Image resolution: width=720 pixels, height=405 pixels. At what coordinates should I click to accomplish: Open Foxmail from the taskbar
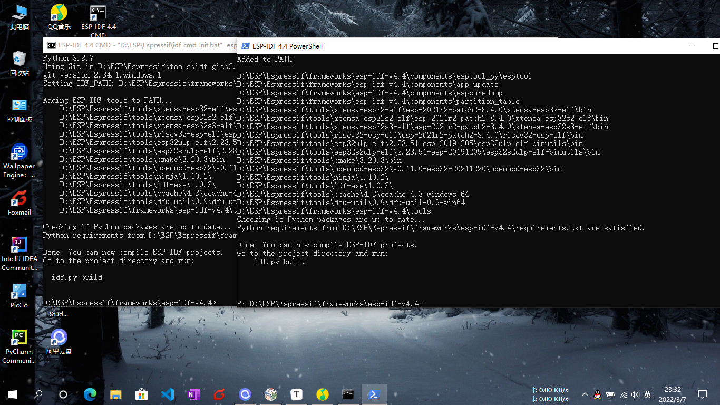click(x=219, y=394)
